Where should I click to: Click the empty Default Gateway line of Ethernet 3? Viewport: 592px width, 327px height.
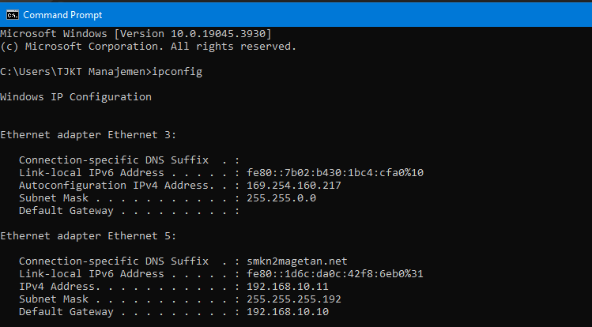pos(126,211)
